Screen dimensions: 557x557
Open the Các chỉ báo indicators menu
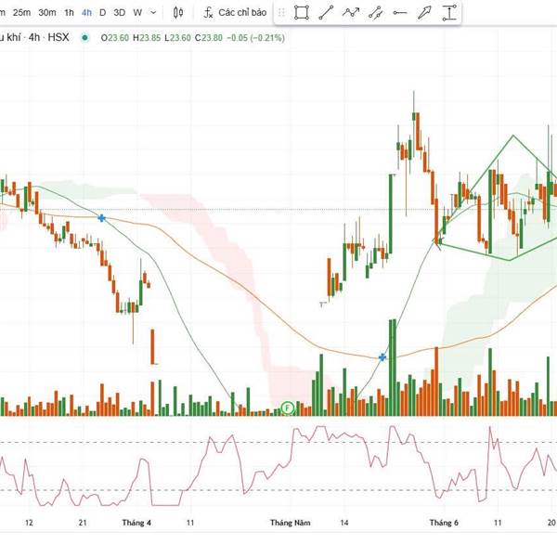pos(235,13)
